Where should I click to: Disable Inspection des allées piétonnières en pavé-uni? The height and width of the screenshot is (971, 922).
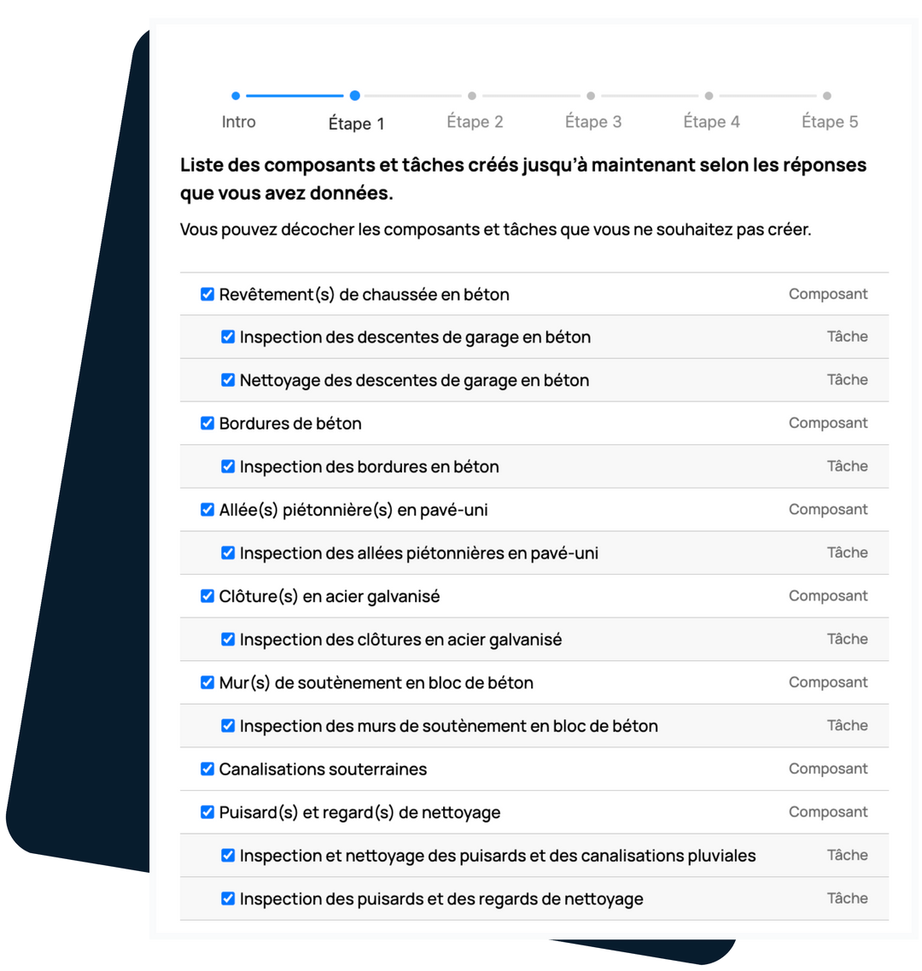[227, 553]
